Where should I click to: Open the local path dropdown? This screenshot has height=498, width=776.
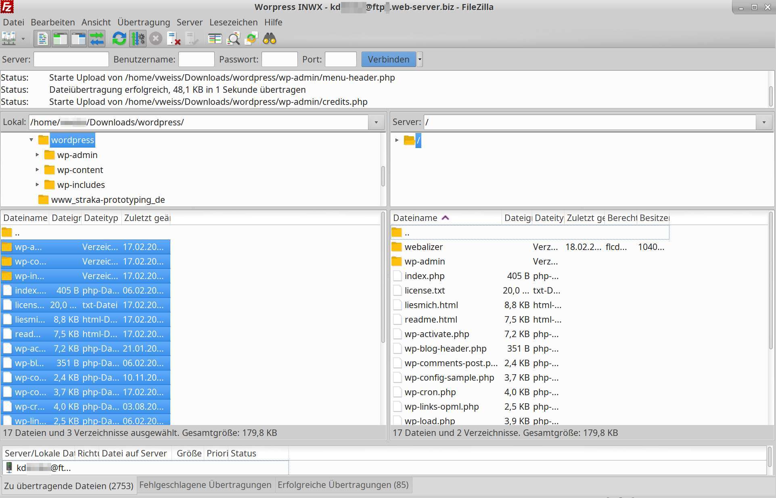[x=376, y=122]
